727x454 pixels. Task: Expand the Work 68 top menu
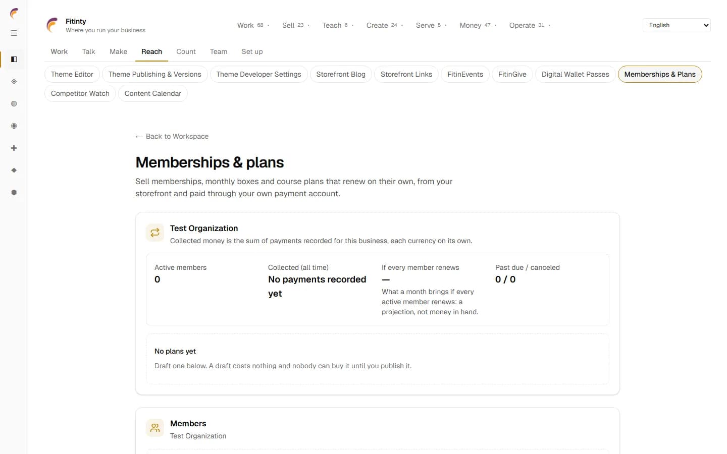pyautogui.click(x=253, y=25)
